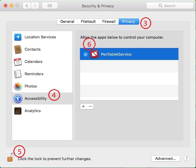Viewport: 196px width, 168px height.
Task: Click the Analytics grid icon
Action: tap(18, 111)
